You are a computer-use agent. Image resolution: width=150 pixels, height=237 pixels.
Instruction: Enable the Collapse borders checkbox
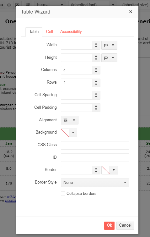tap(63, 194)
